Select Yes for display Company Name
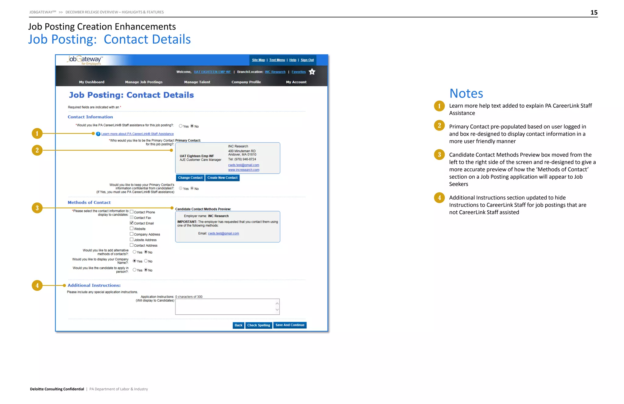This screenshot has width=624, height=404. coord(134,261)
